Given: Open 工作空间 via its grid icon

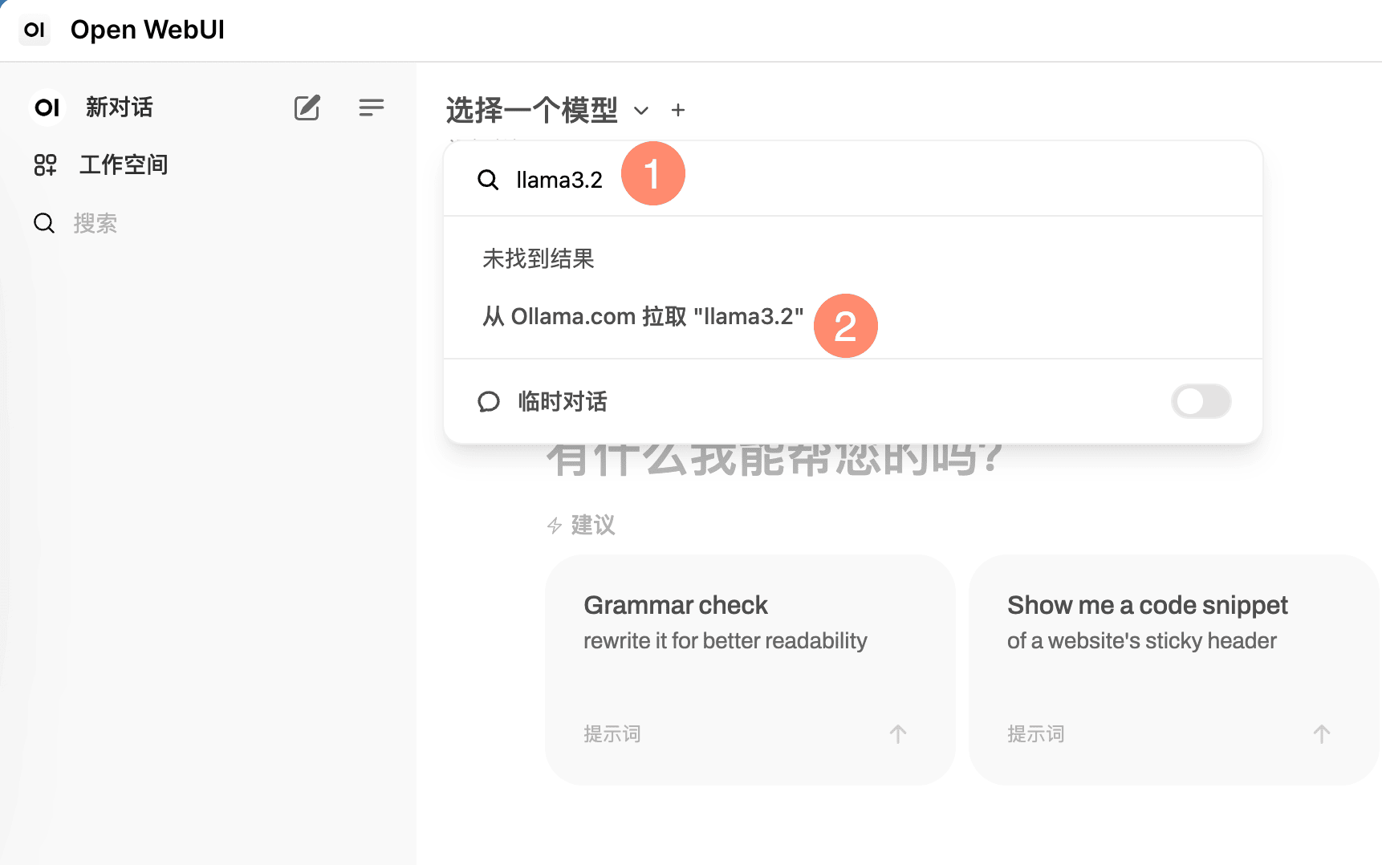Looking at the screenshot, I should click(x=46, y=164).
